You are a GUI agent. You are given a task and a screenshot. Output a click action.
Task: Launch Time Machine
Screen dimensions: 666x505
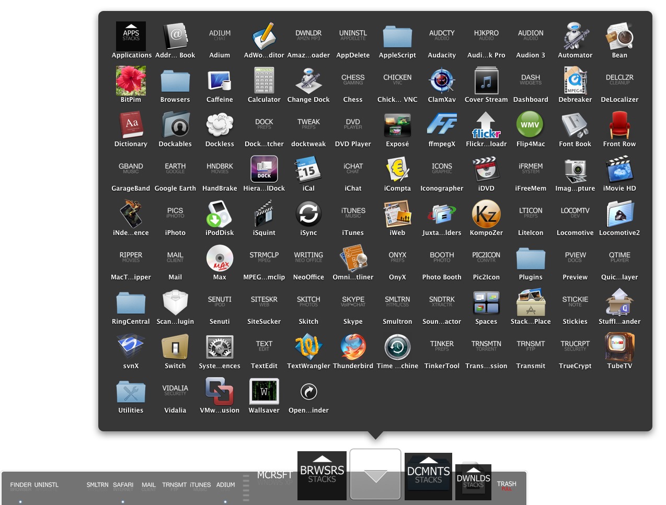click(397, 347)
